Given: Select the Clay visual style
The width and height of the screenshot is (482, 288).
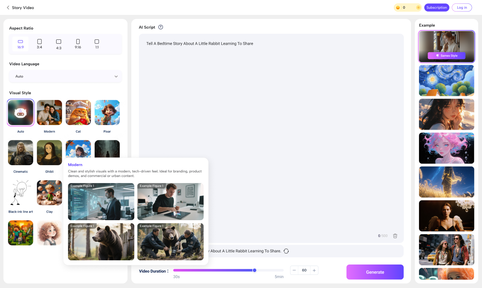Looking at the screenshot, I should tap(49, 193).
